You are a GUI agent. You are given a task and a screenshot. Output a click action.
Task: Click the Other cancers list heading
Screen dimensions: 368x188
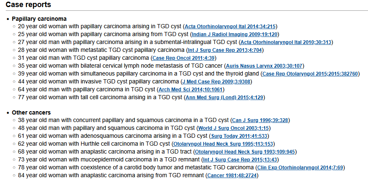pyautogui.click(x=31, y=112)
